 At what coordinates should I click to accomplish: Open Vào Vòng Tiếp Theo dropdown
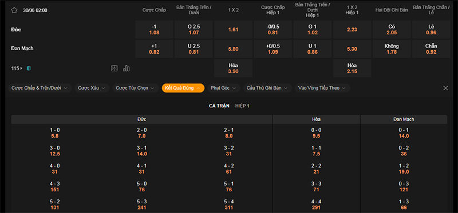click(x=322, y=88)
